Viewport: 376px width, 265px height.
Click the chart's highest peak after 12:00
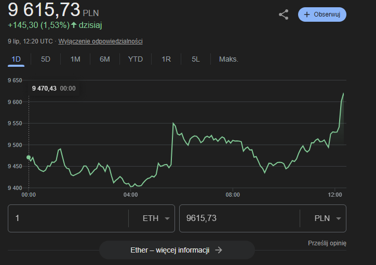click(343, 94)
